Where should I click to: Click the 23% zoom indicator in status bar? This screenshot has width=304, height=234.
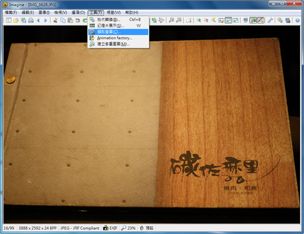pos(128,228)
